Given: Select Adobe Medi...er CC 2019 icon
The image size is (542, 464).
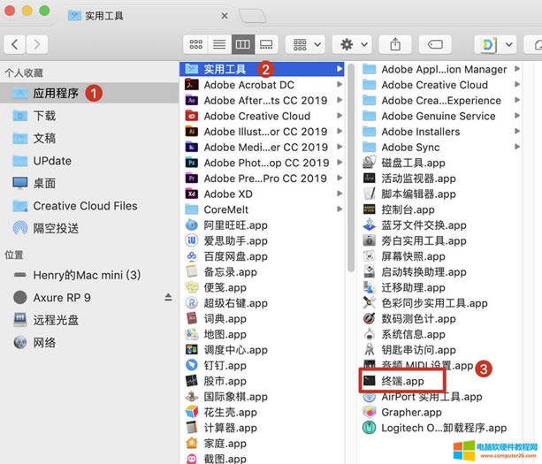Looking at the screenshot, I should pyautogui.click(x=192, y=147).
